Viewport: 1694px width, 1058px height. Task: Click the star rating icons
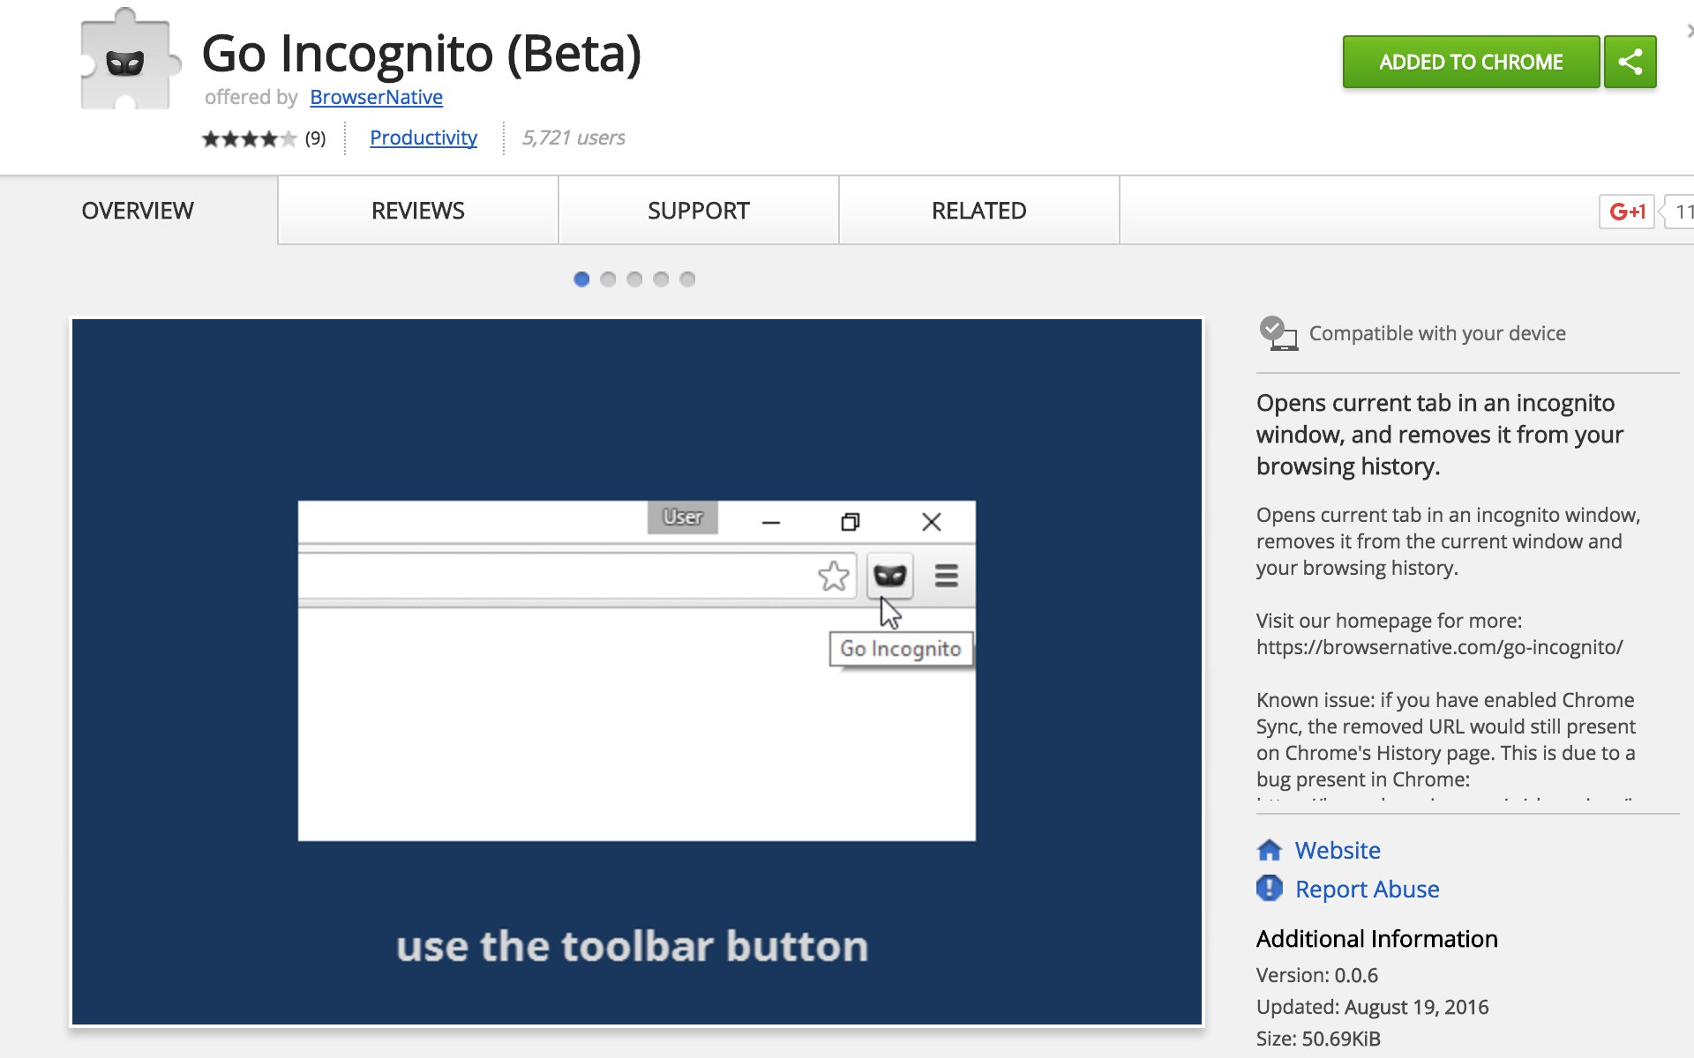coord(249,138)
